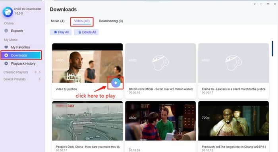Click 'People's Daily, China - How dare you' title
The width and height of the screenshot is (278, 152).
(x=88, y=147)
